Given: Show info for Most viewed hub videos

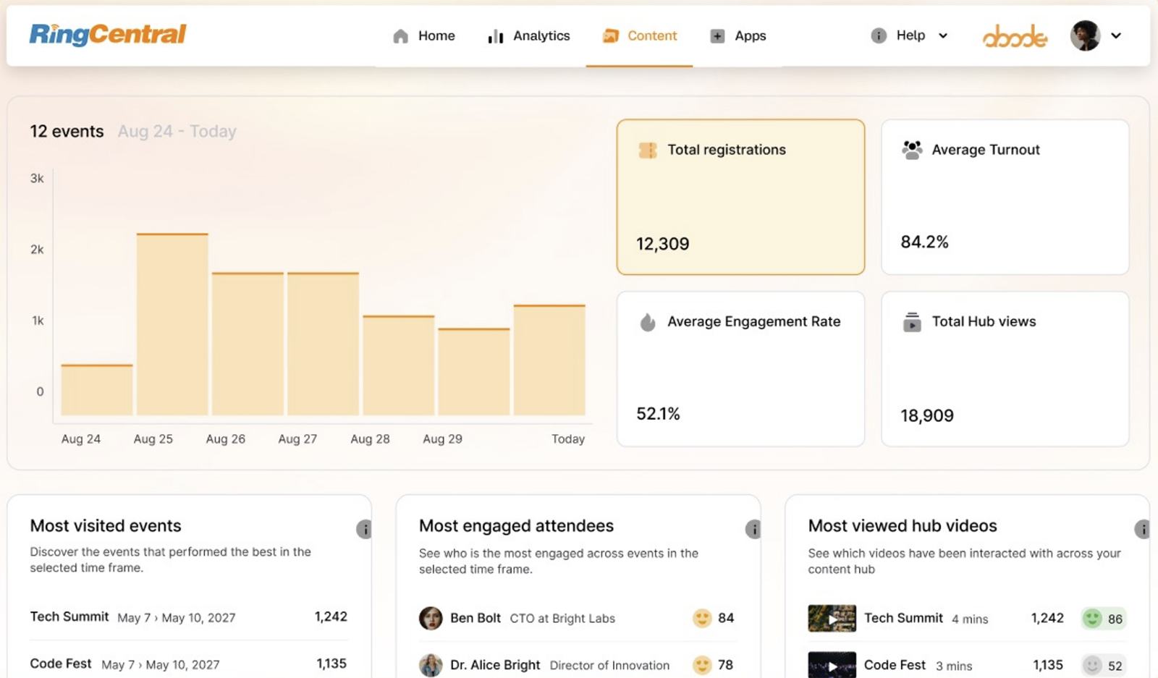Looking at the screenshot, I should click(1142, 529).
